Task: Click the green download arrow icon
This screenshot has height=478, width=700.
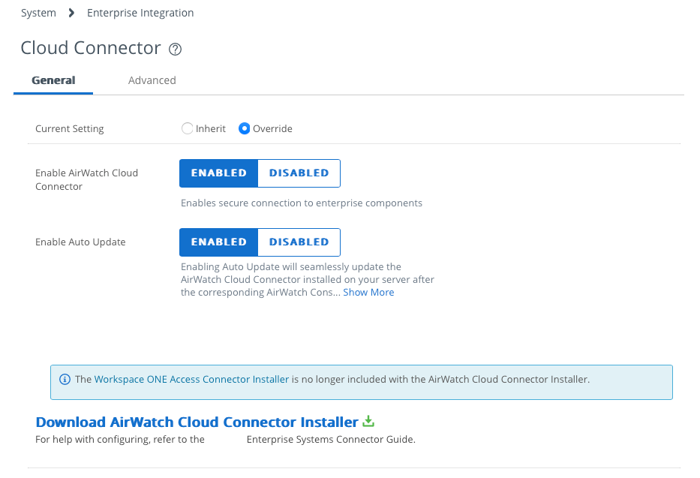Action: pyautogui.click(x=368, y=422)
